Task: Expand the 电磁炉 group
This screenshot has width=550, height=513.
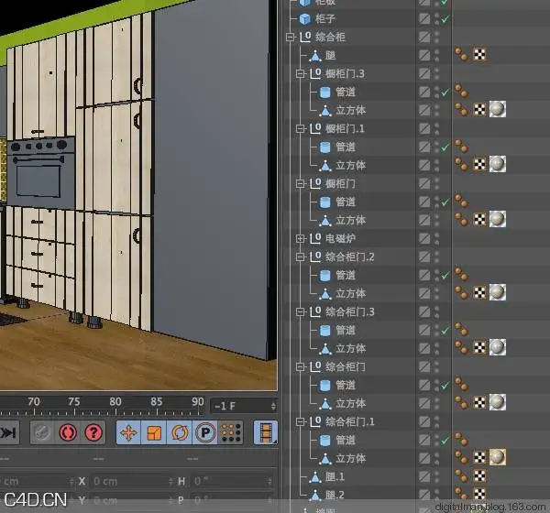Action: 300,239
